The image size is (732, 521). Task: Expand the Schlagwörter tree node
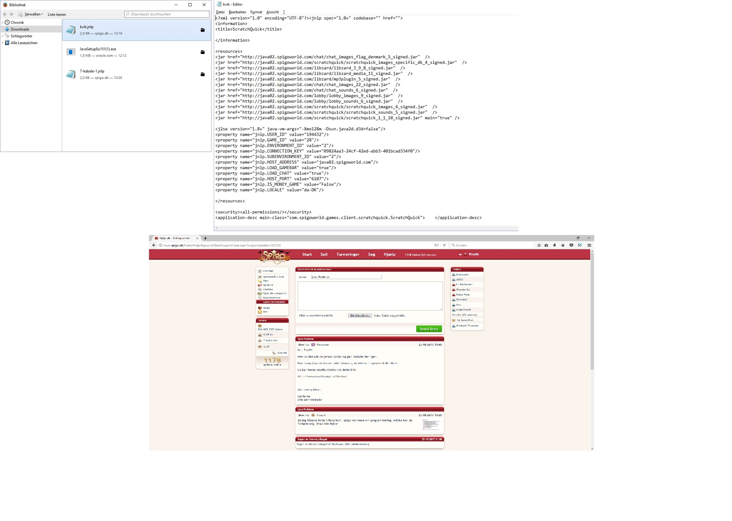[3, 36]
